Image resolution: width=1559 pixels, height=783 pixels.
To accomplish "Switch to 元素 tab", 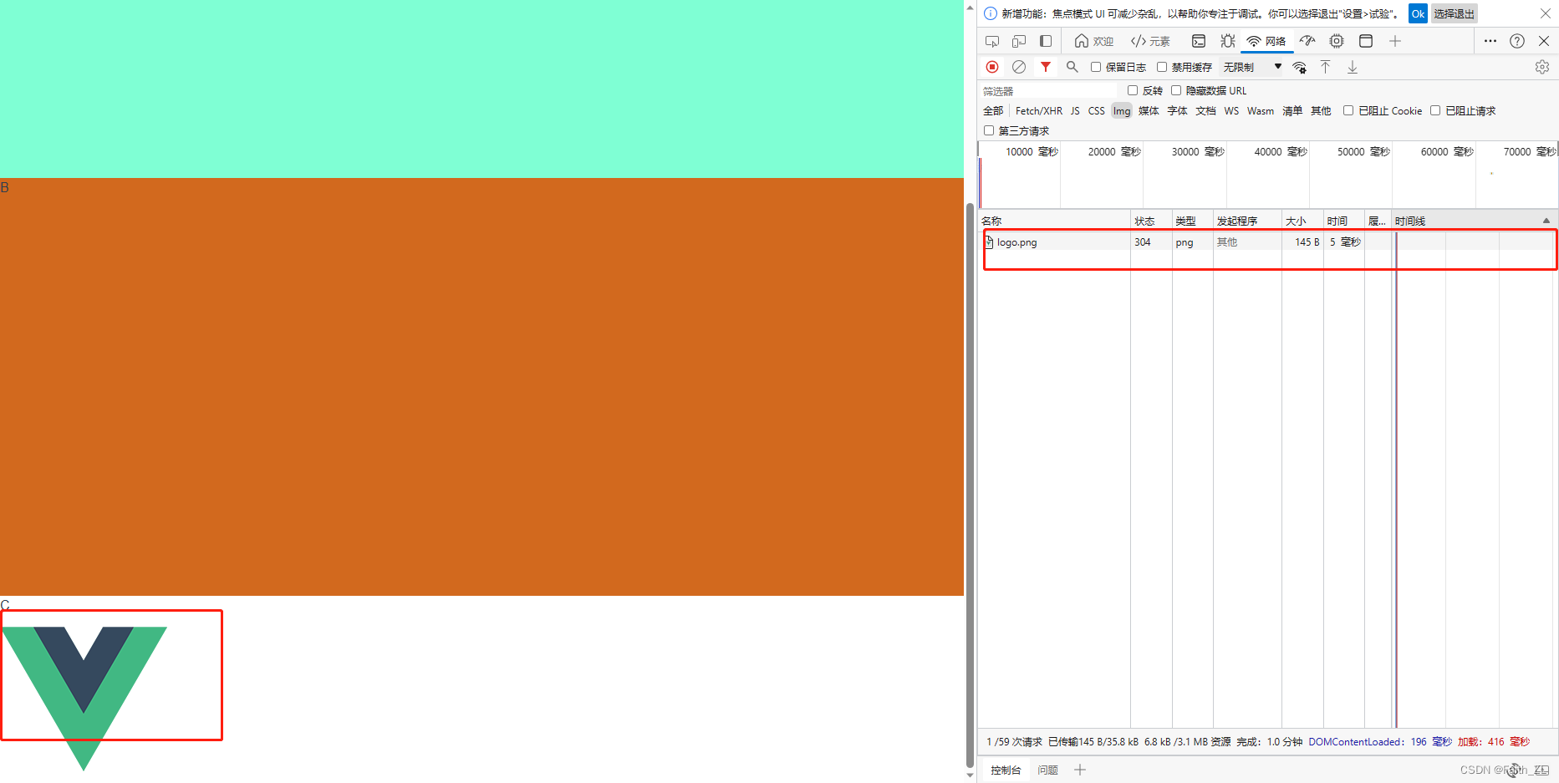I will pos(1150,41).
